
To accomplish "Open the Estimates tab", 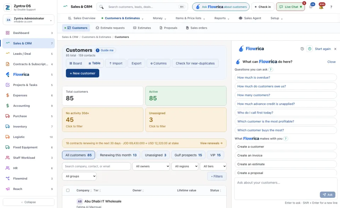I will 142,28.
